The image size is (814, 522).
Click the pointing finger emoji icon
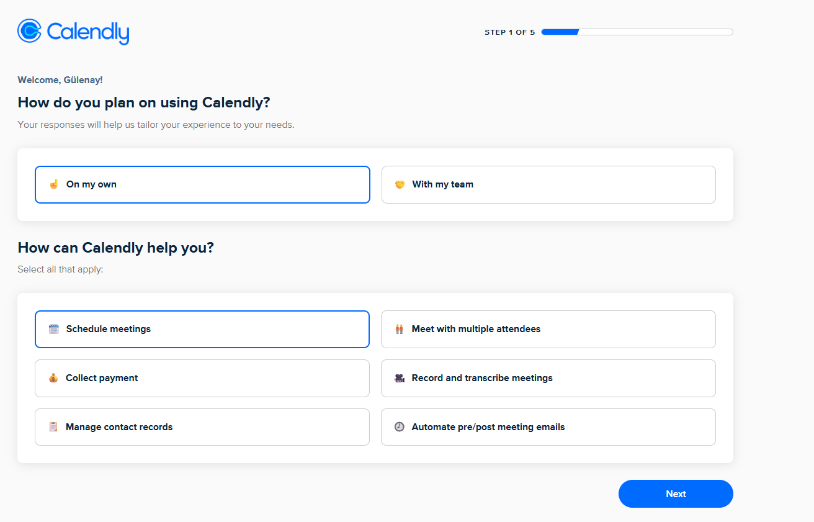click(x=54, y=184)
